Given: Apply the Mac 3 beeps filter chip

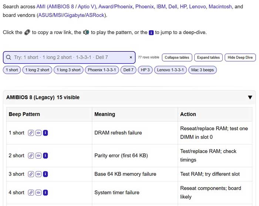Looking at the screenshot, I should pyautogui.click(x=202, y=70).
